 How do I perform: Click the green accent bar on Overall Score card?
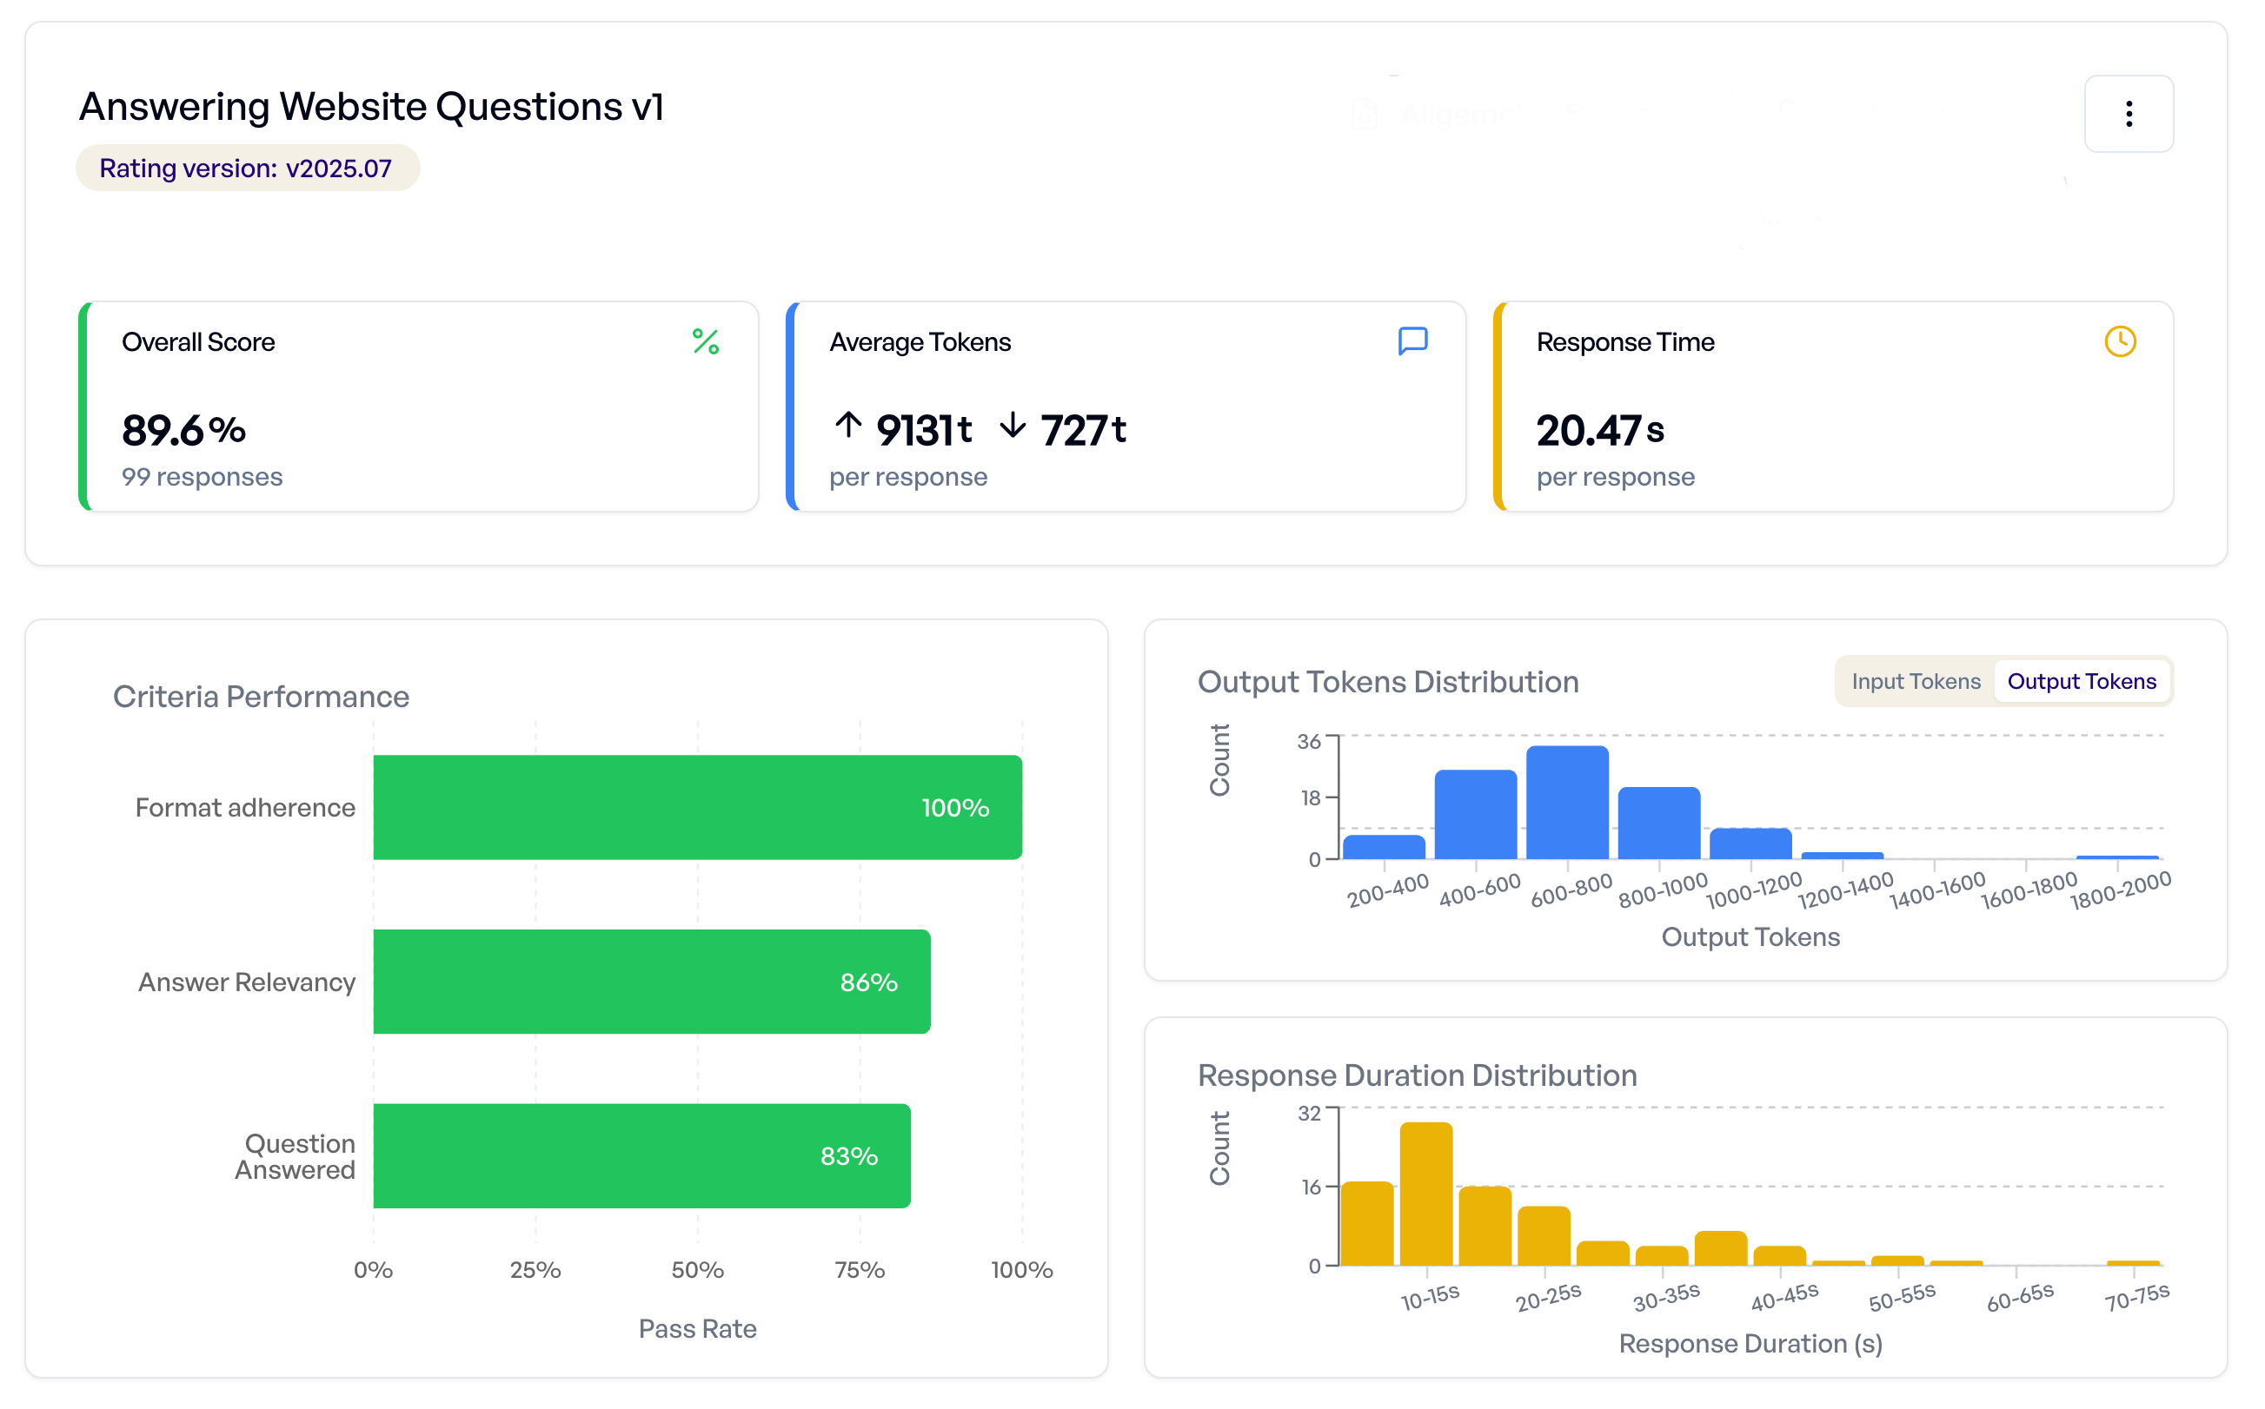(x=83, y=407)
